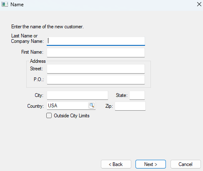Click the Outside City Limits label

[72, 116]
